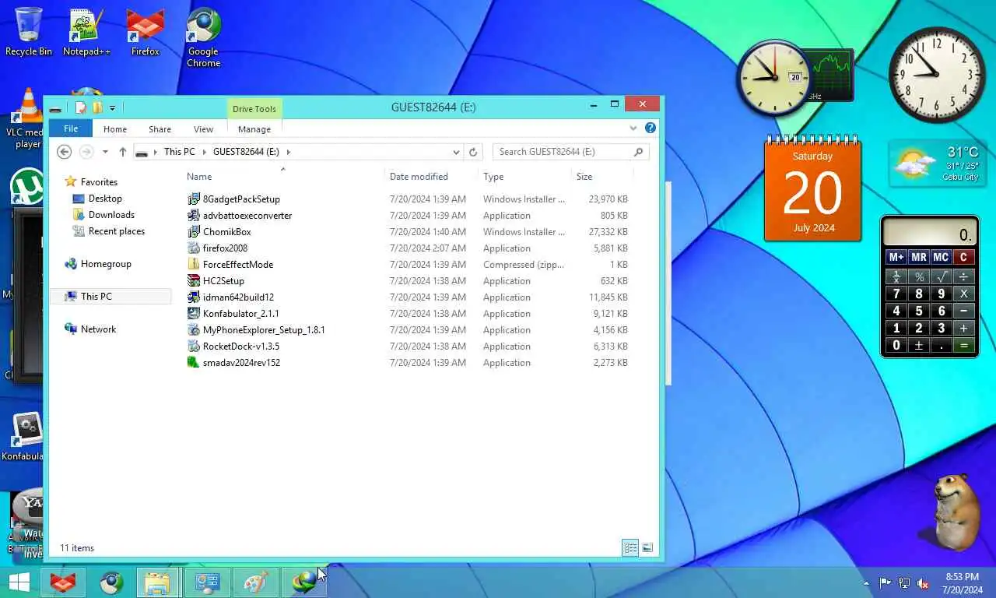Click File Explorer on the taskbar
The width and height of the screenshot is (996, 598).
pyautogui.click(x=158, y=582)
